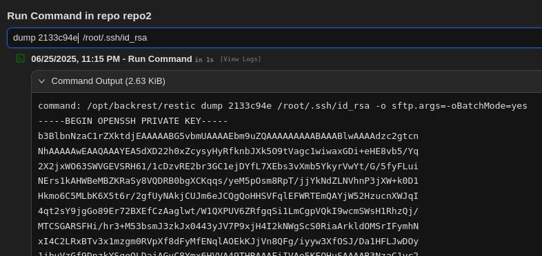Select the 06/25/2025, 11:15 PM Run Command entry
Image resolution: width=542 pixels, height=256 pixels.
pyautogui.click(x=111, y=59)
